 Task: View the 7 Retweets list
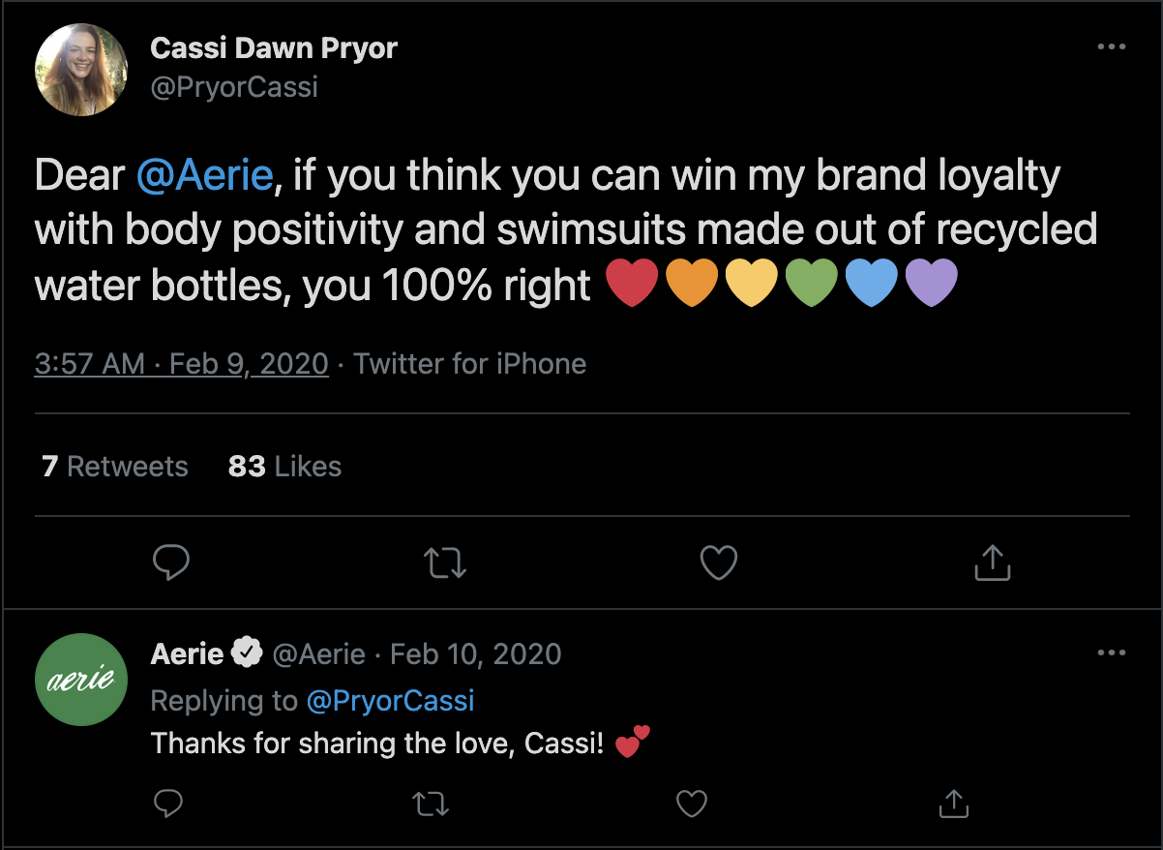tap(115, 467)
